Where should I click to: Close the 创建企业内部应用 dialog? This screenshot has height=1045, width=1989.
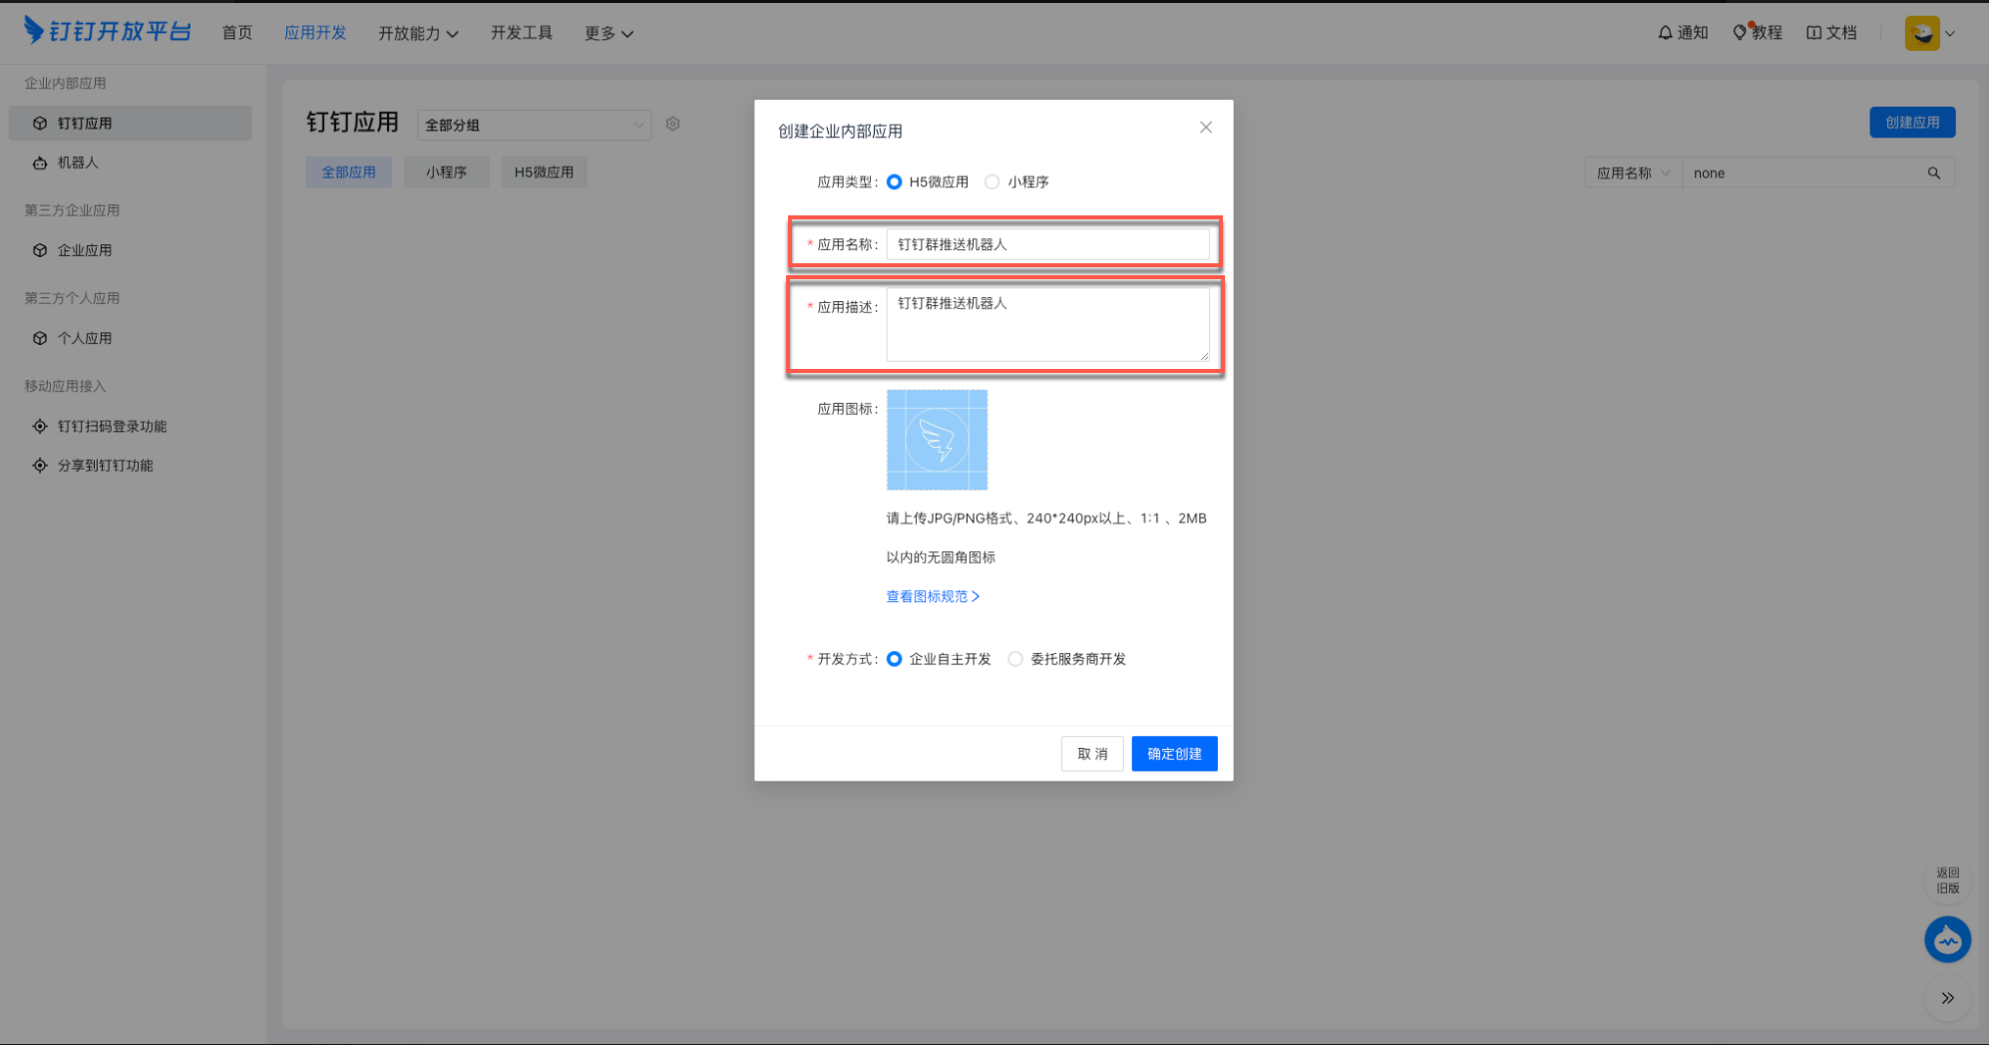click(x=1206, y=127)
